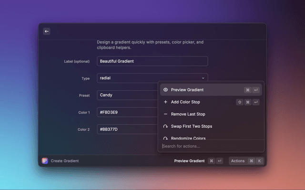Click the minus icon for Remove Last Stop
This screenshot has height=190, width=305.
[x=165, y=114]
